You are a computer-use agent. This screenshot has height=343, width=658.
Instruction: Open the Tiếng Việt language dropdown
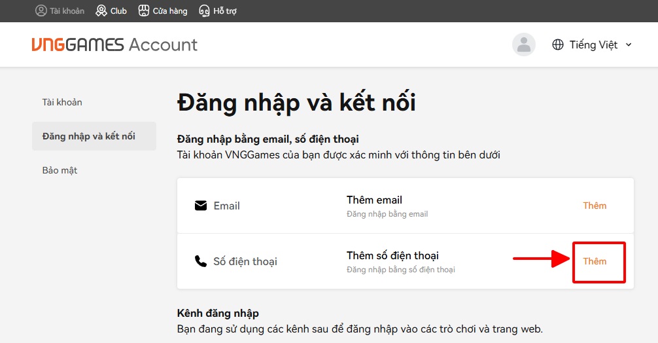[x=593, y=45]
